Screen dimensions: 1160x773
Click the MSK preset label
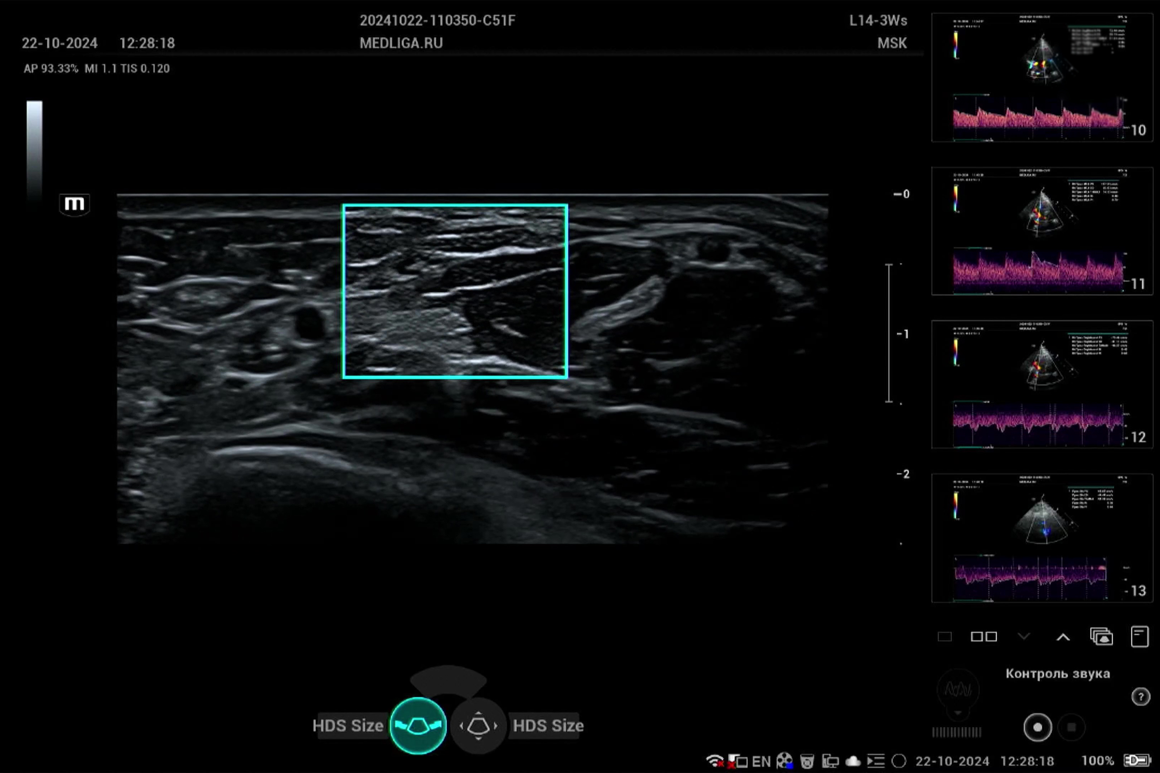coord(892,43)
